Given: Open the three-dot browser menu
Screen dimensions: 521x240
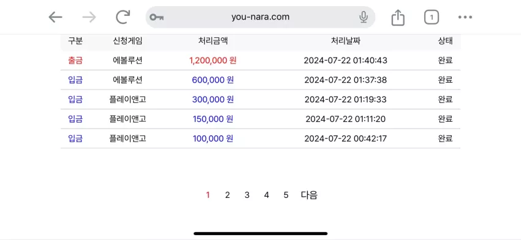Looking at the screenshot, I should click(x=465, y=17).
